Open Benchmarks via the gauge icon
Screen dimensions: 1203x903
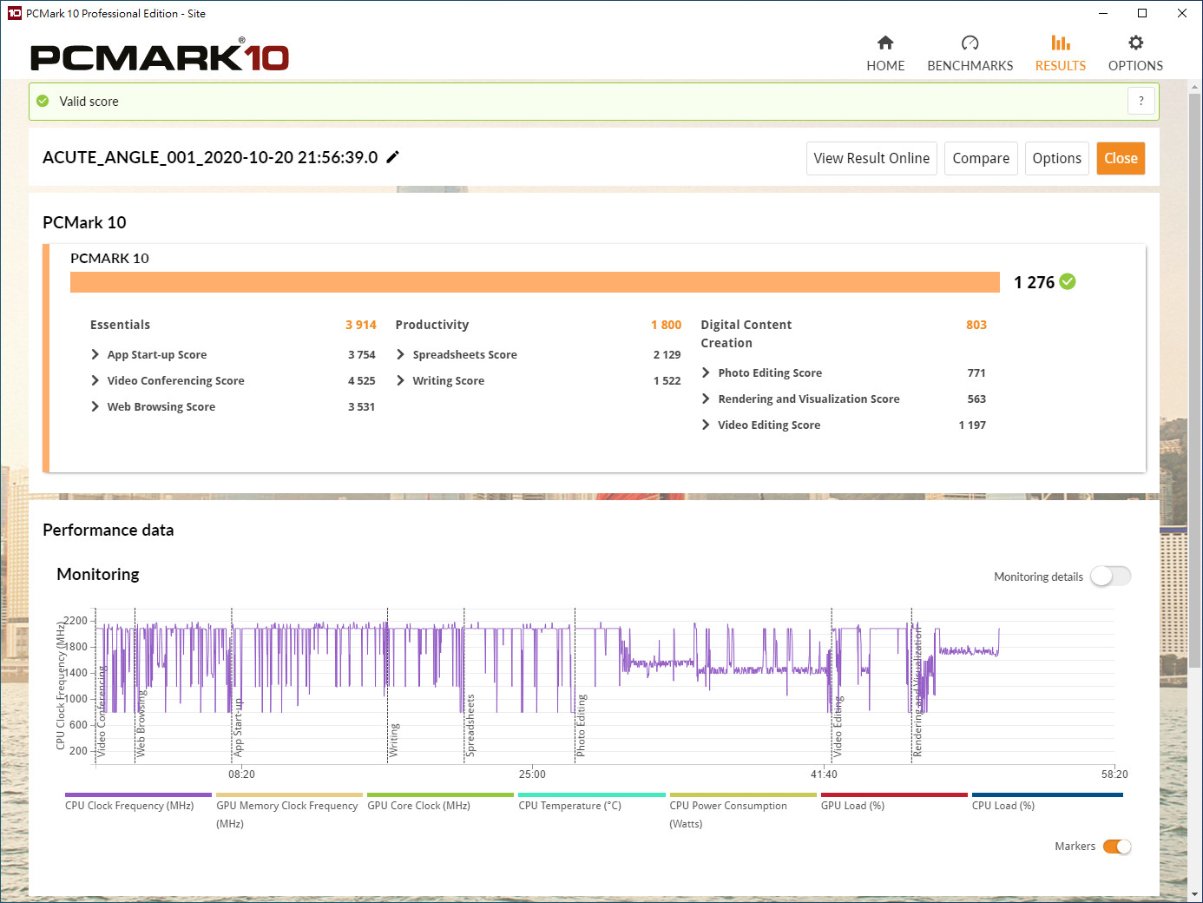tap(970, 43)
